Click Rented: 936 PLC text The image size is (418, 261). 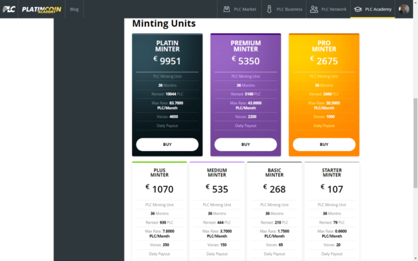point(160,222)
